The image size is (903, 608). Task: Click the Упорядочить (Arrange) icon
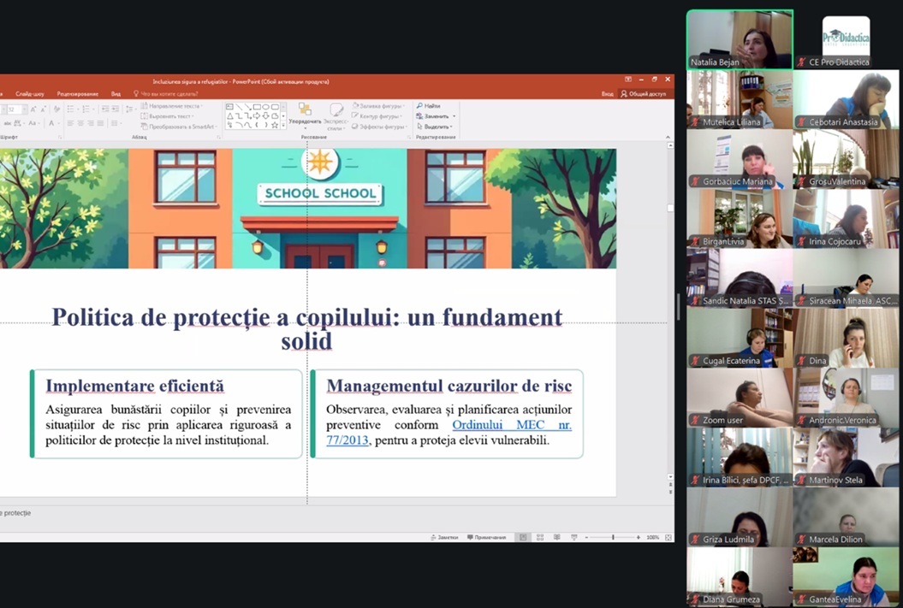(x=305, y=109)
